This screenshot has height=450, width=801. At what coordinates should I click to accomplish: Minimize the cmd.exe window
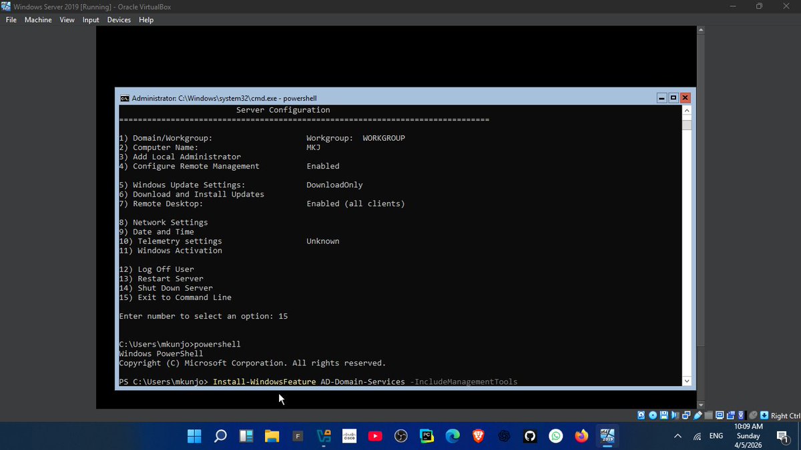661,98
